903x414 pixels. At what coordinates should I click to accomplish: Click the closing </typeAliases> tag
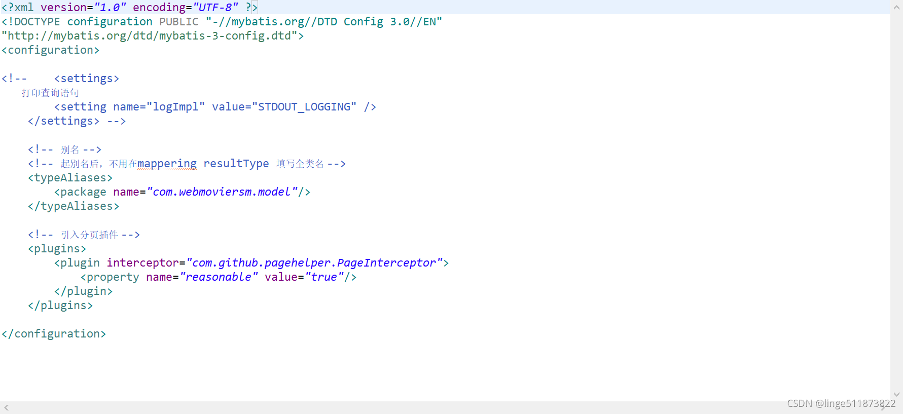coord(74,206)
